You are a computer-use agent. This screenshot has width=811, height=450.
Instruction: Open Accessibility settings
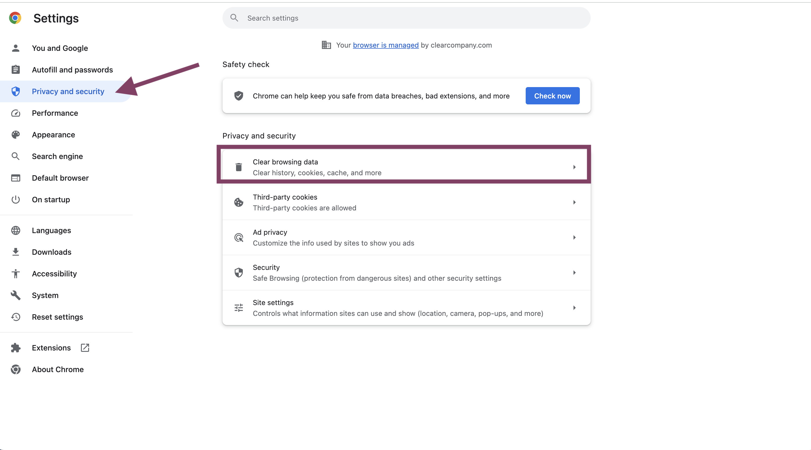point(66,274)
